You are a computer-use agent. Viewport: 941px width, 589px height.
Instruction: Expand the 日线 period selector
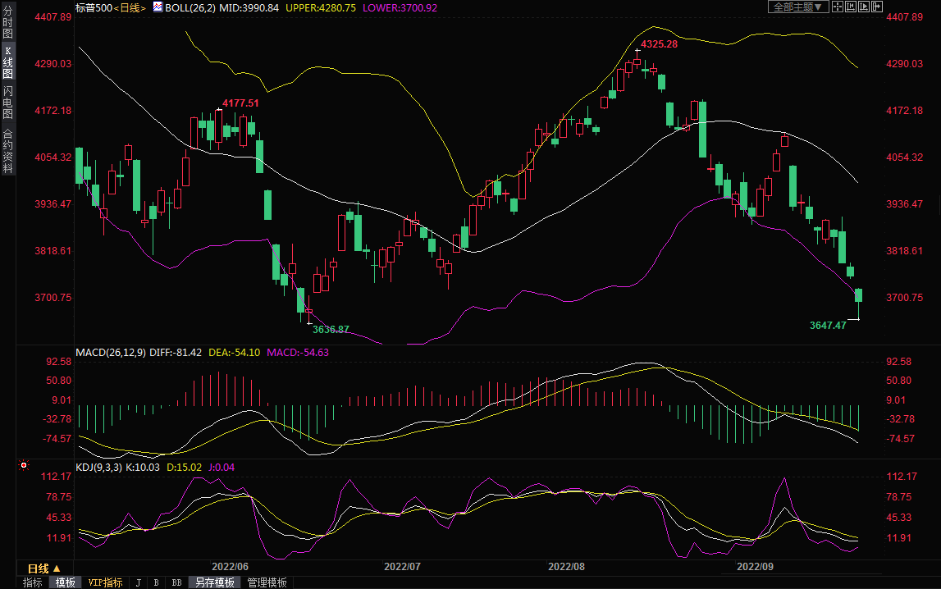click(x=43, y=568)
